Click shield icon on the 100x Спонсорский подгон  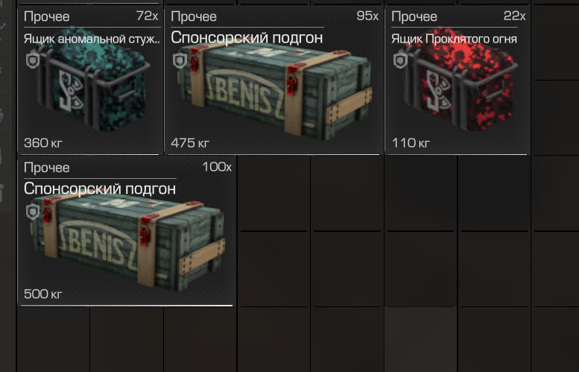pyautogui.click(x=33, y=212)
